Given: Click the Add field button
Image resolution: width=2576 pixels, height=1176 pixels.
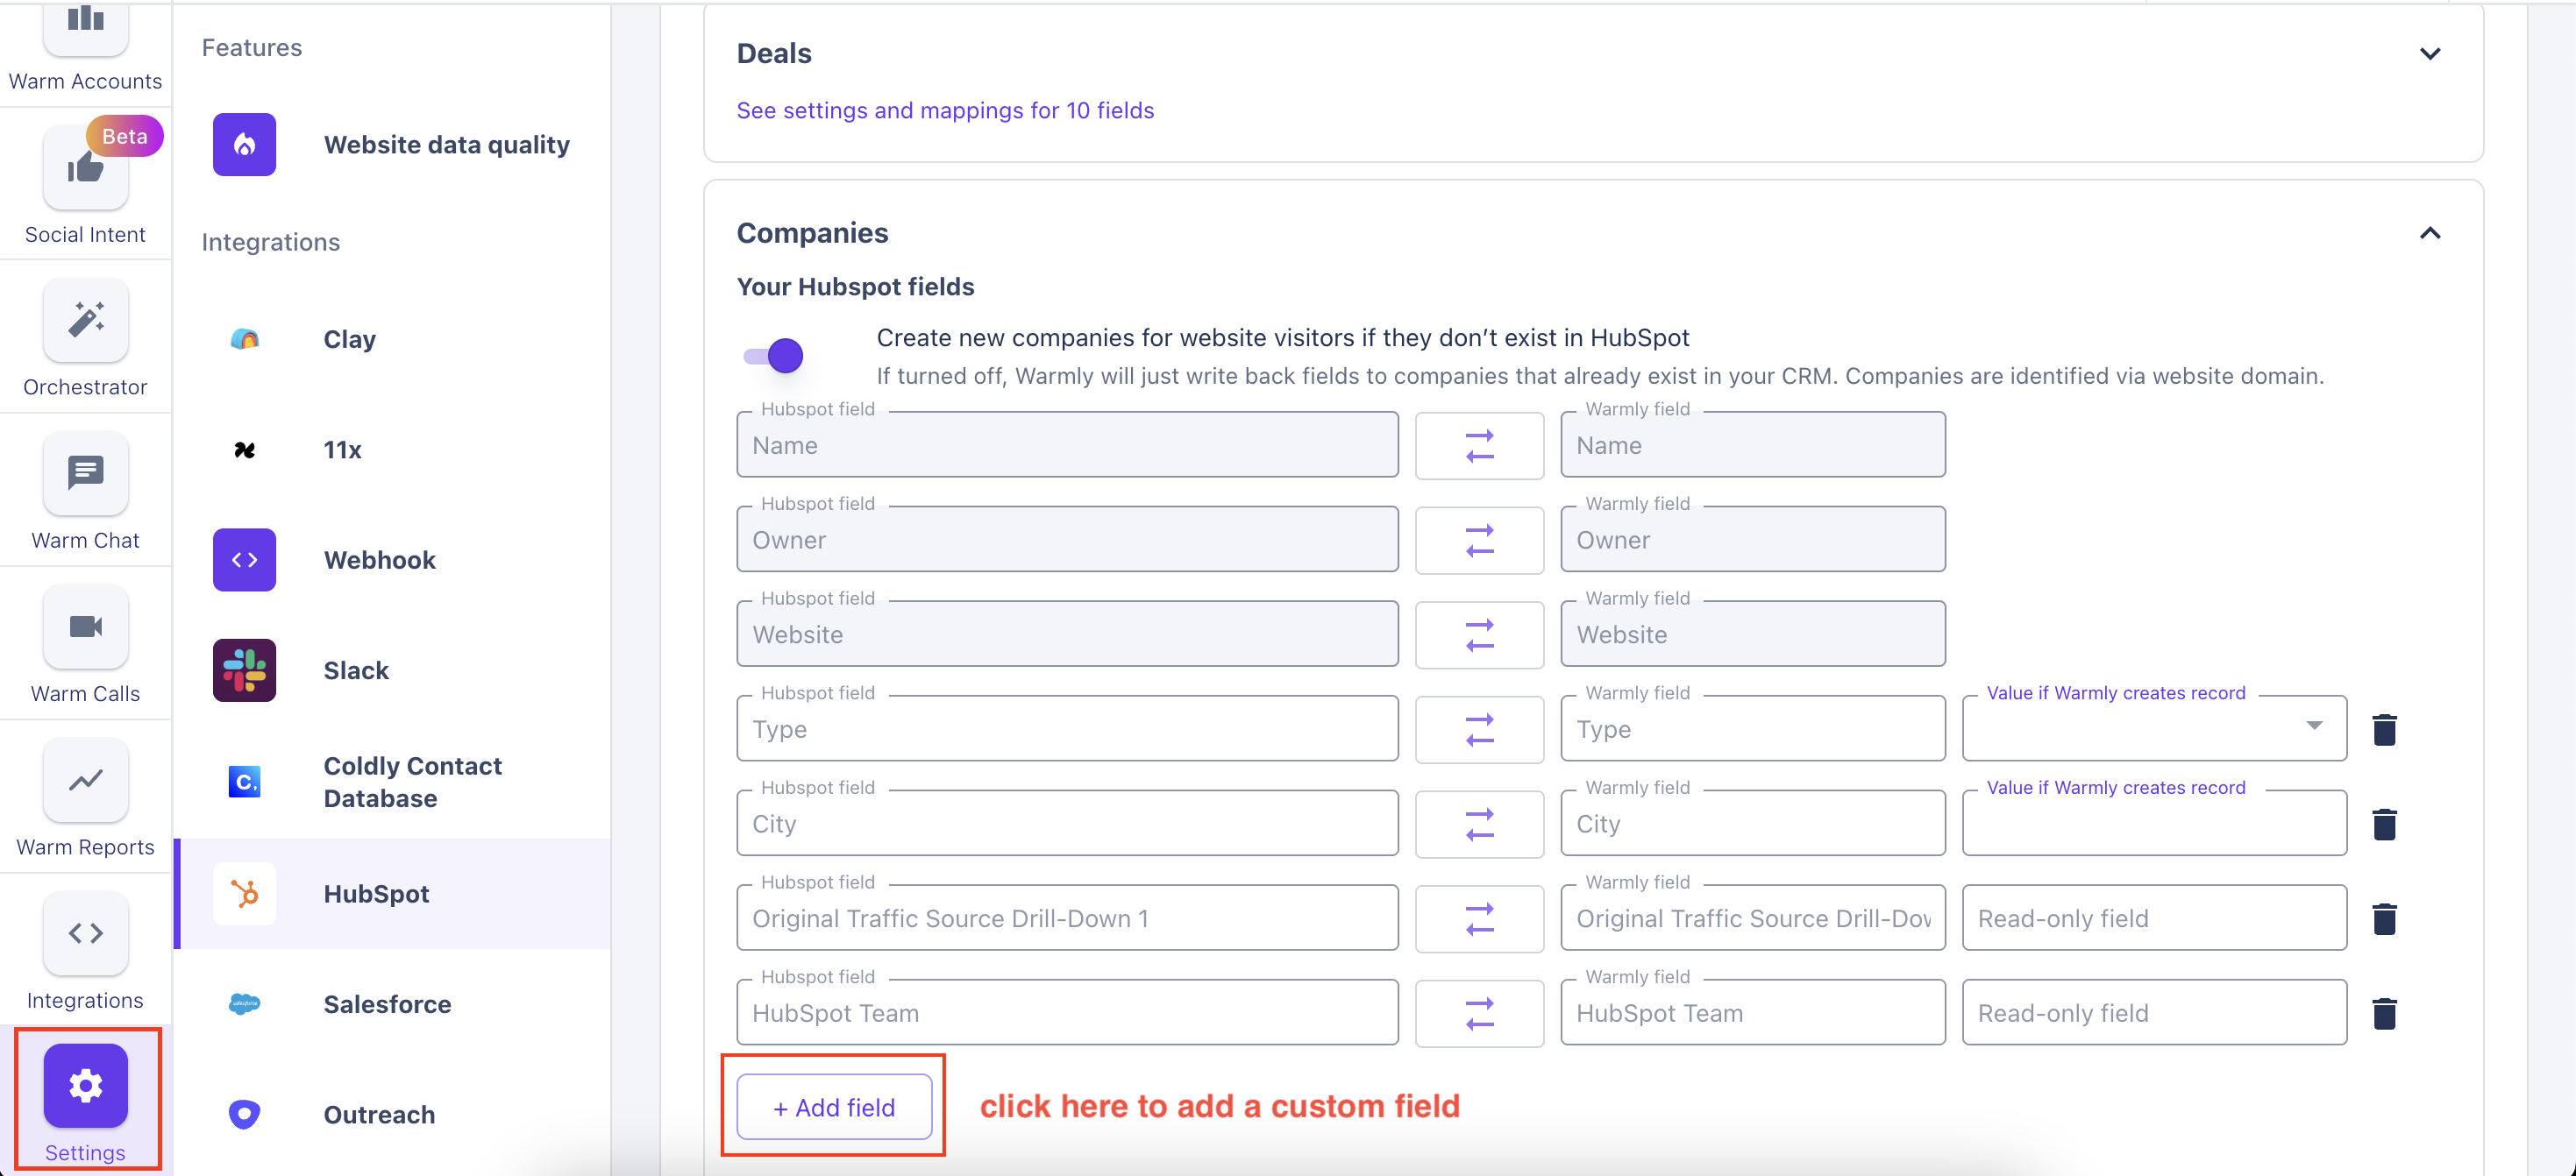Looking at the screenshot, I should click(x=834, y=1107).
